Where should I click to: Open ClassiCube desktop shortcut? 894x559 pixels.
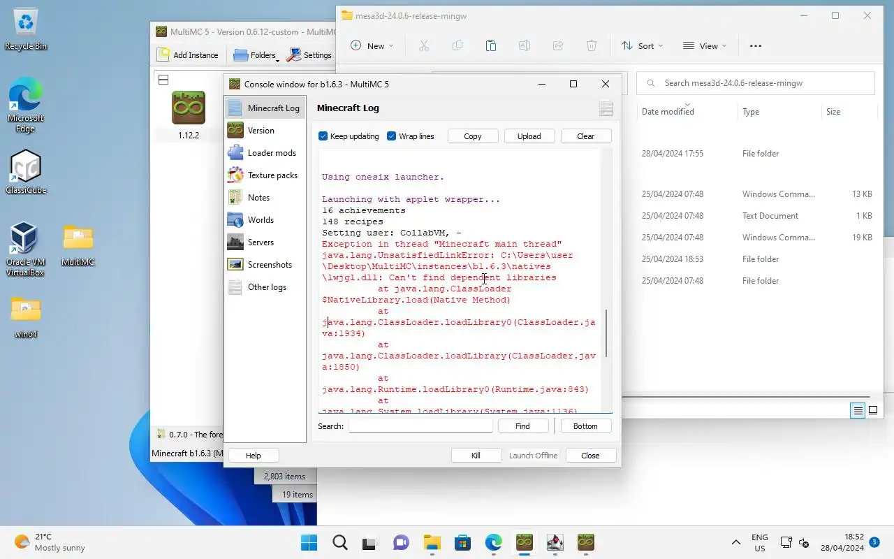26,172
